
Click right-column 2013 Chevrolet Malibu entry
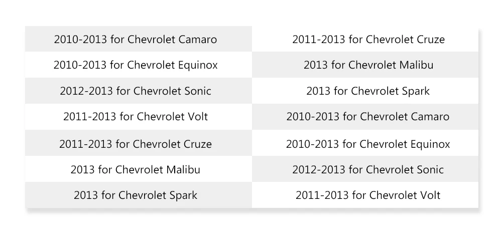tap(365, 65)
